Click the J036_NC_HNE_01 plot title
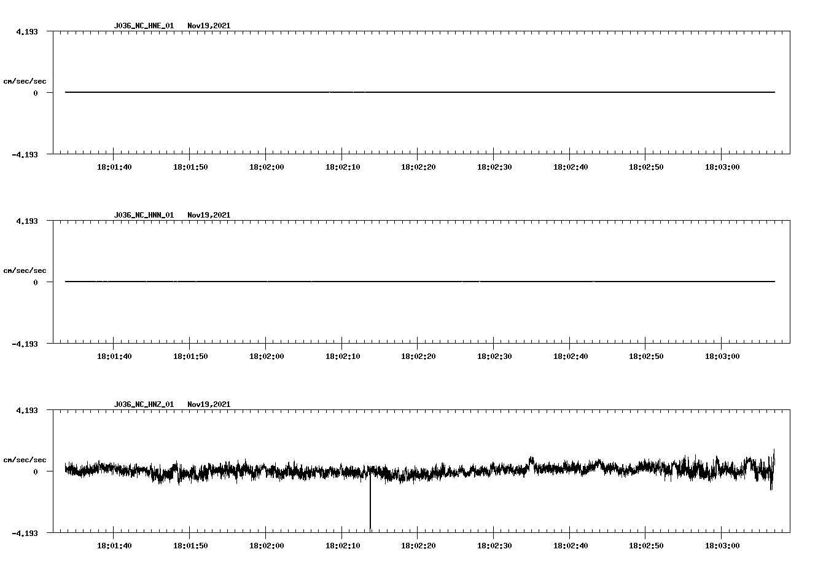The height and width of the screenshot is (568, 834). pos(144,26)
